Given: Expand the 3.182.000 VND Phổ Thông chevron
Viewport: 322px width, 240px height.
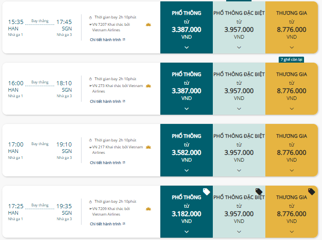Looking at the screenshot, I should pos(187,232).
